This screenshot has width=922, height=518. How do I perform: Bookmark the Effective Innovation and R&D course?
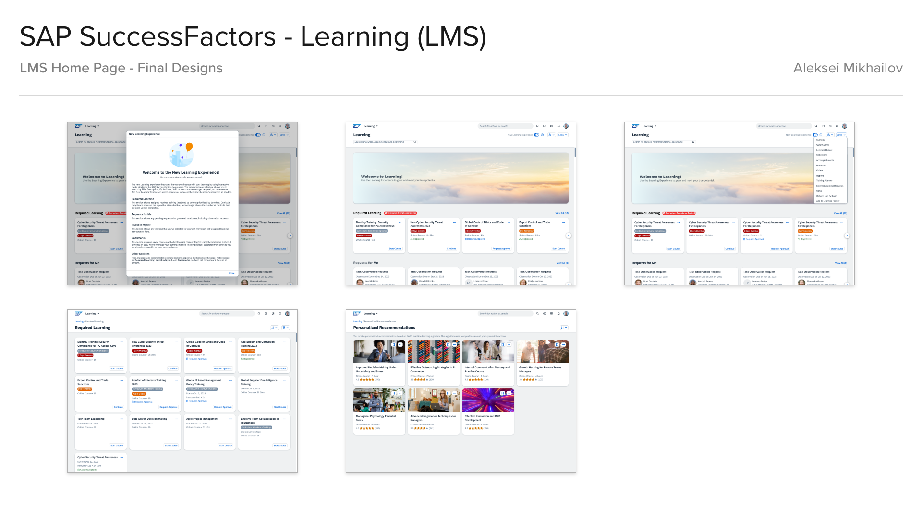point(503,393)
